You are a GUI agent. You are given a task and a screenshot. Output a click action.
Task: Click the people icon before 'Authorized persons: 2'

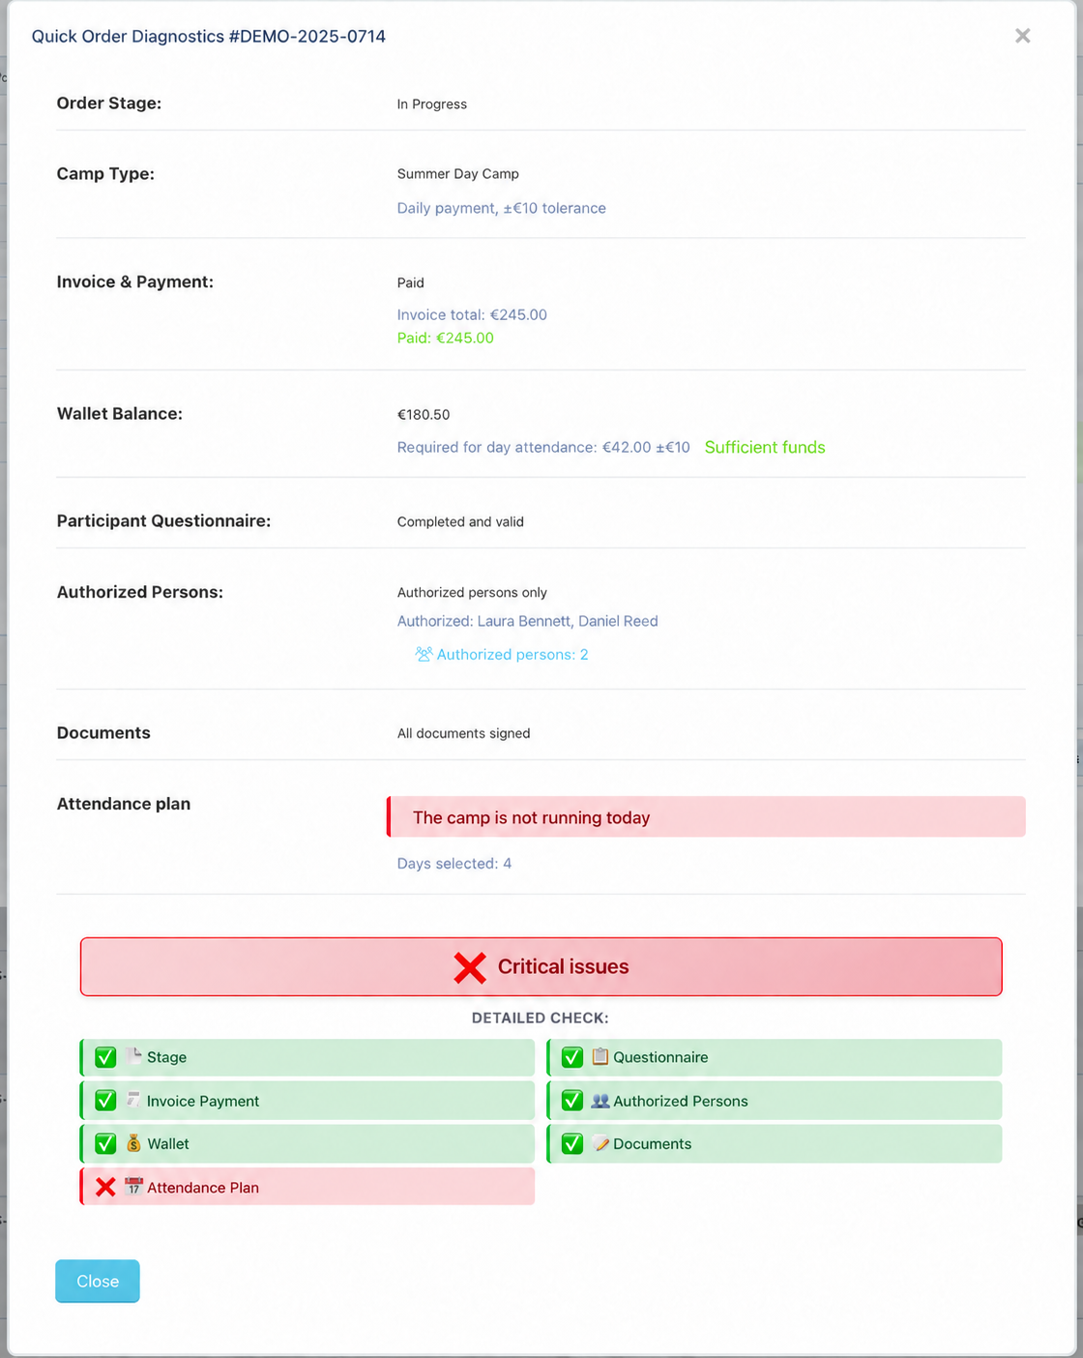point(424,654)
